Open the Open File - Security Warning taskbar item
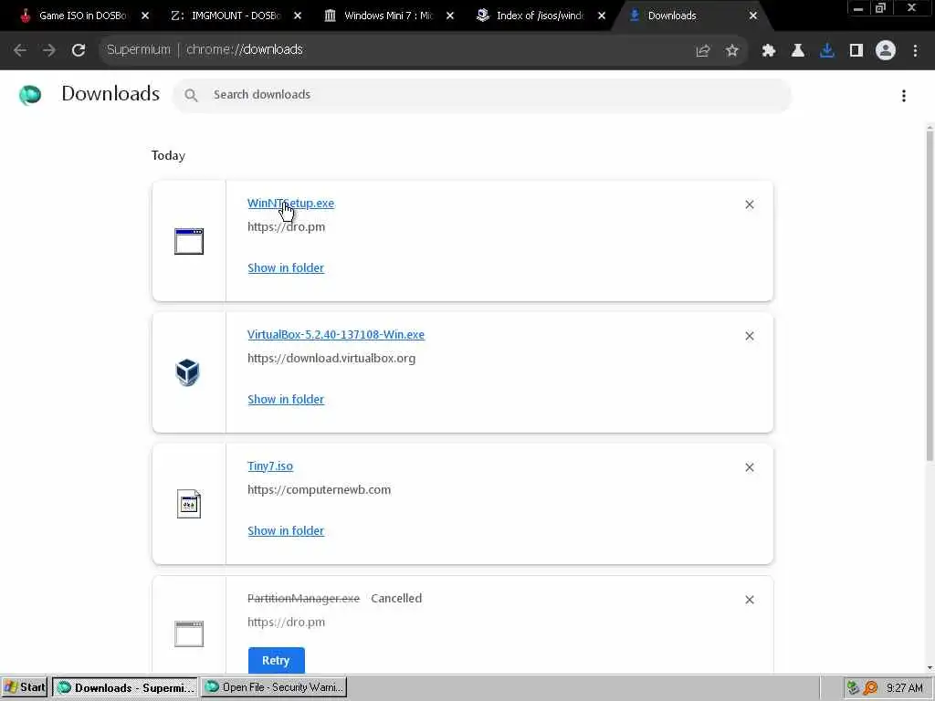This screenshot has width=935, height=701. pos(274,687)
